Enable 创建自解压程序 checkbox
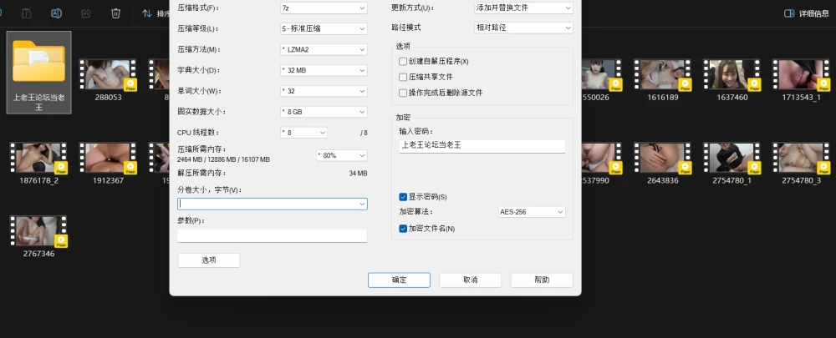Viewport: 836px width, 338px height. tap(403, 61)
